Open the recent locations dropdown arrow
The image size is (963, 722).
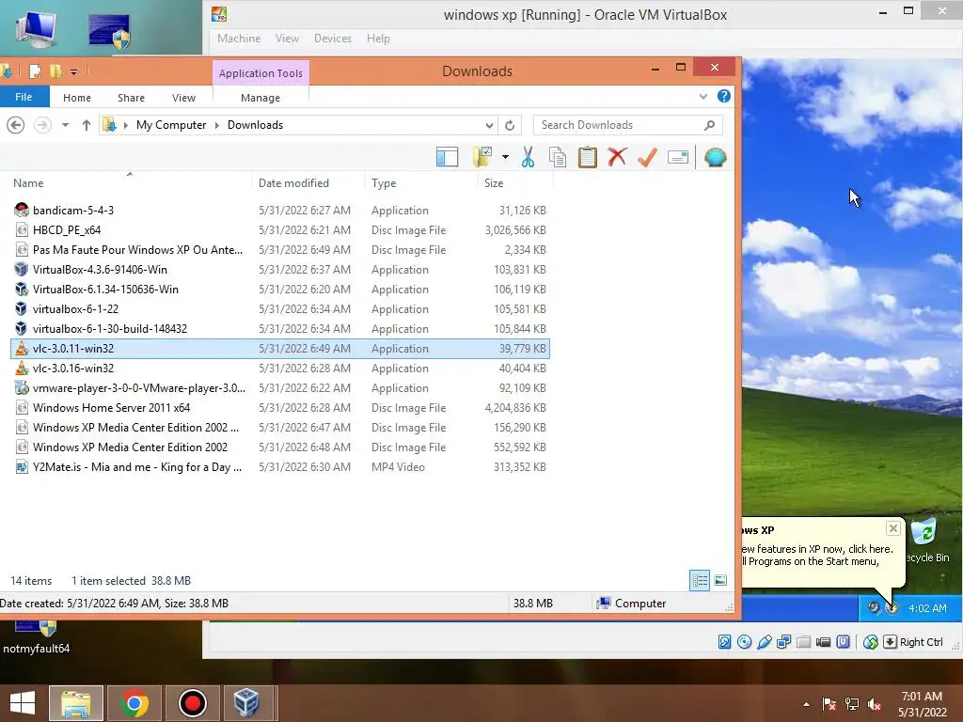pos(65,125)
